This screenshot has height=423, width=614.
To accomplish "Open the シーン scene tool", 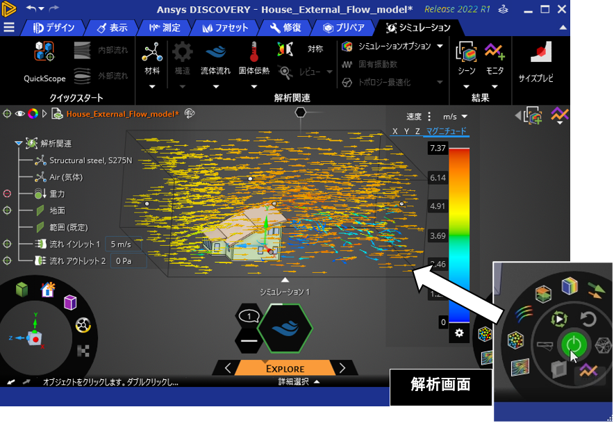I will (x=466, y=58).
